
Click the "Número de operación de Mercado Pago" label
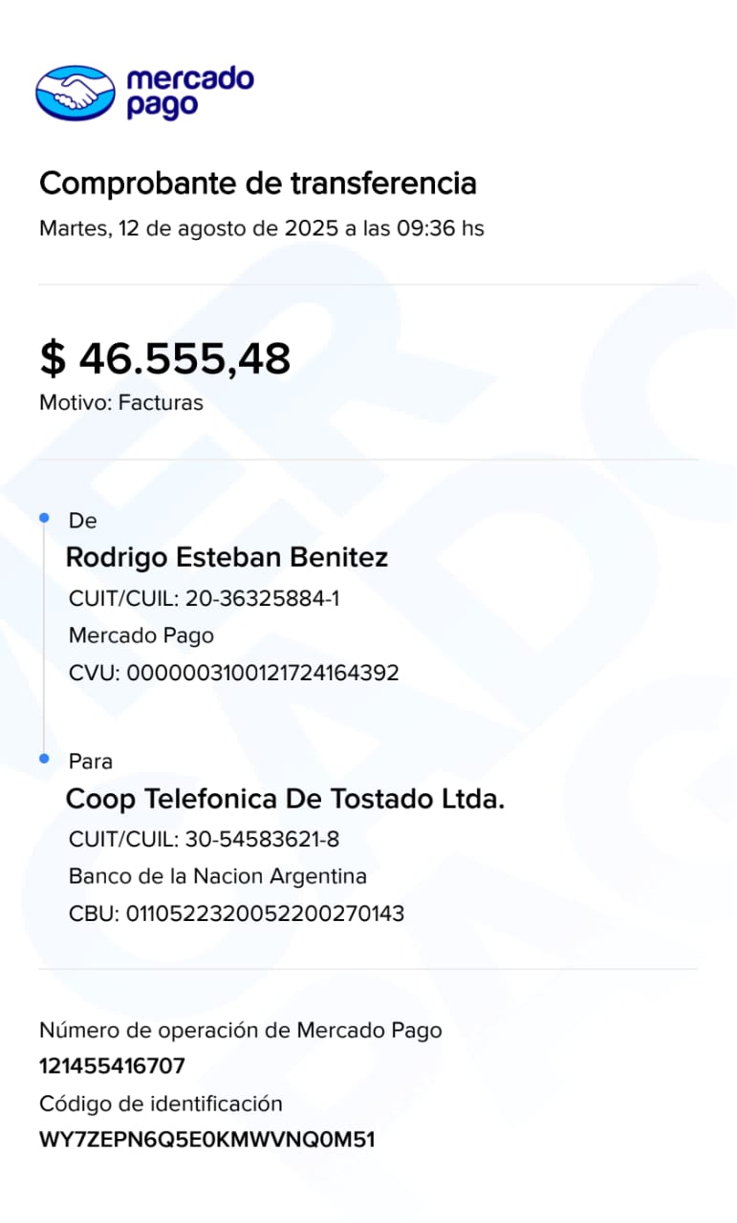[x=241, y=1030]
